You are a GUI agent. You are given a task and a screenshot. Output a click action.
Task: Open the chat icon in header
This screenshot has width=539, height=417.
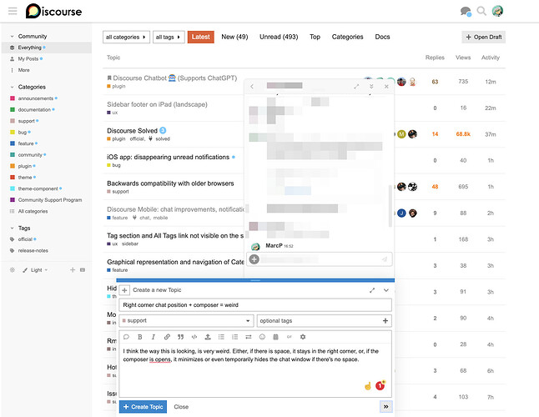[x=466, y=12]
